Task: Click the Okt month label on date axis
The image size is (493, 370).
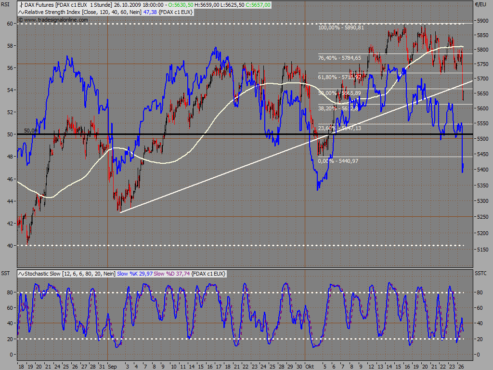Action: [310, 367]
